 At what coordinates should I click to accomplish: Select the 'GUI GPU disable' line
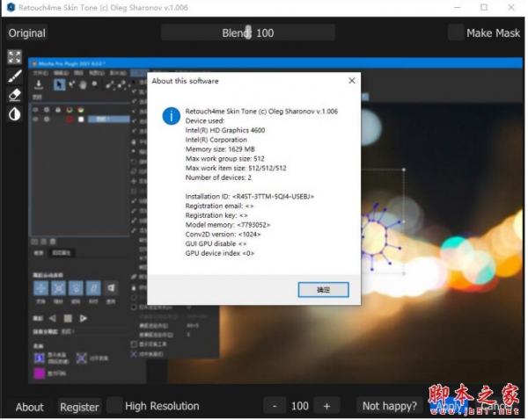216,243
